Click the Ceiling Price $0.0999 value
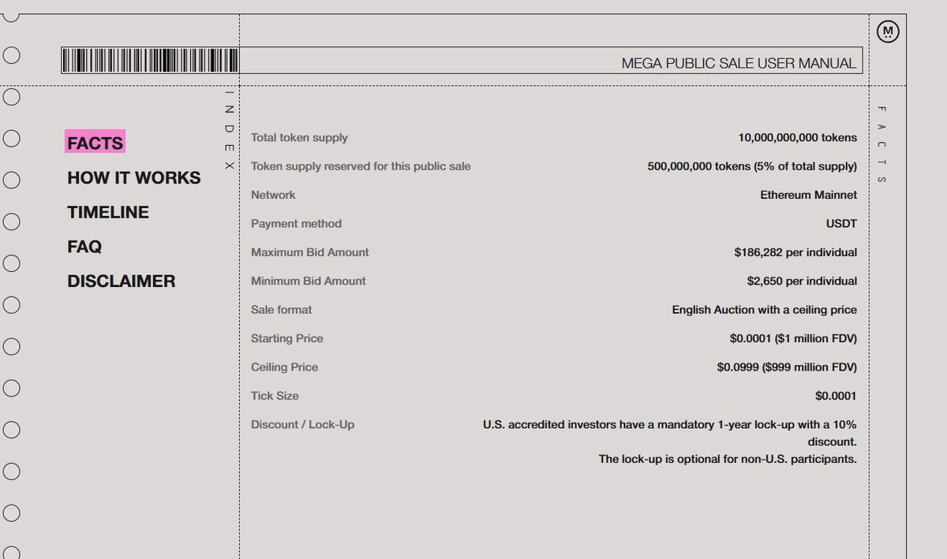The height and width of the screenshot is (559, 947). click(x=787, y=367)
